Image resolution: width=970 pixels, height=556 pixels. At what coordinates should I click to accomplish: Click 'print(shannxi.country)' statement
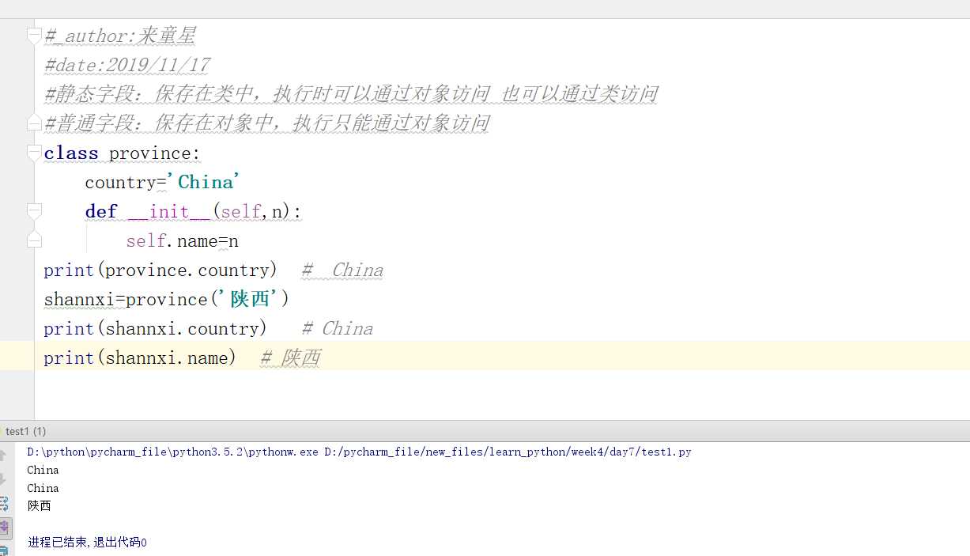pyautogui.click(x=156, y=328)
